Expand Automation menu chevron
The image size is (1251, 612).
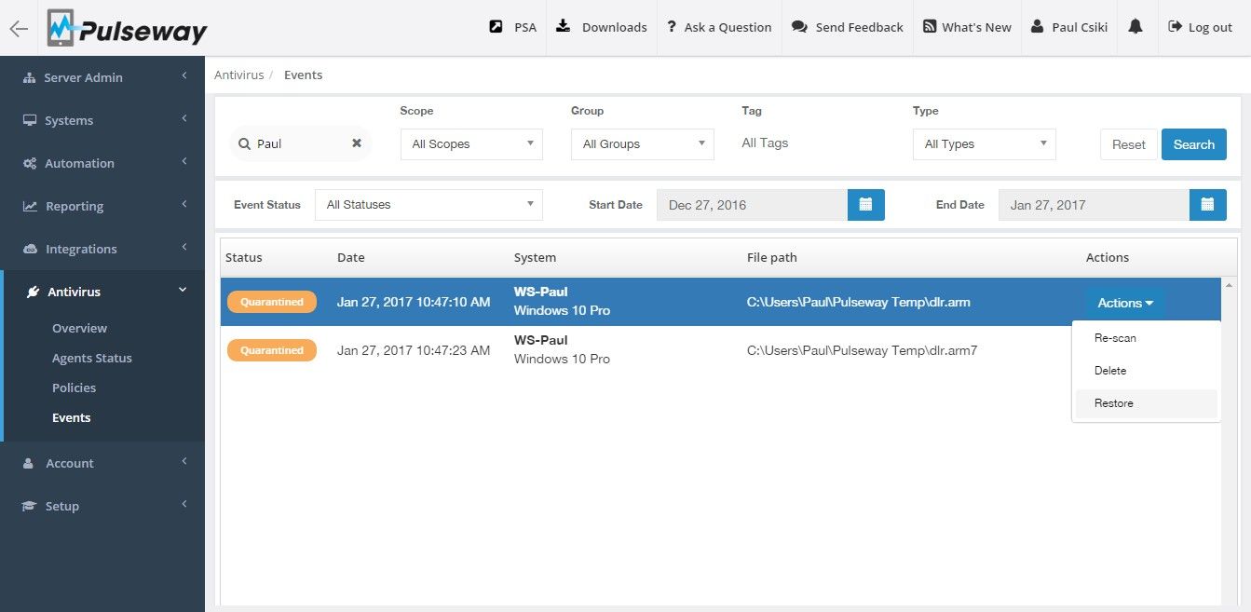(184, 161)
